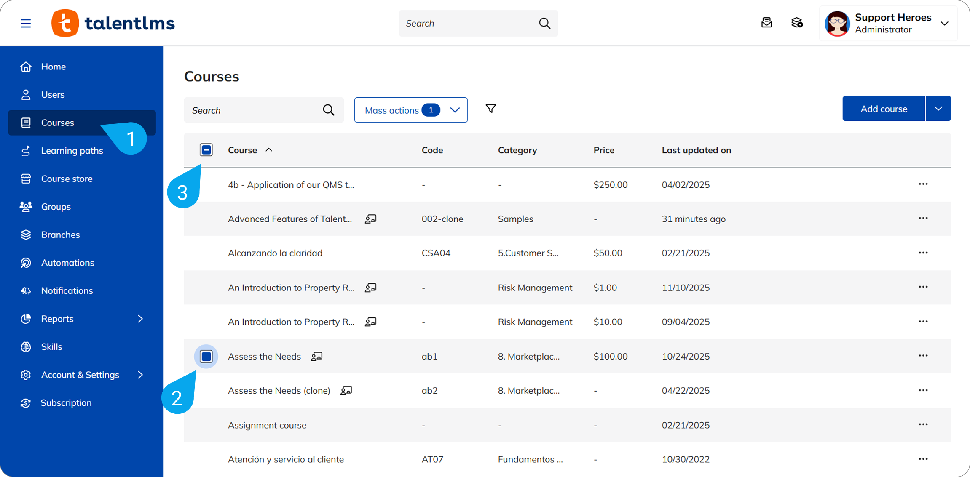Expand the Add course arrow dropdown
Screen dimensions: 970x477
(x=938, y=109)
